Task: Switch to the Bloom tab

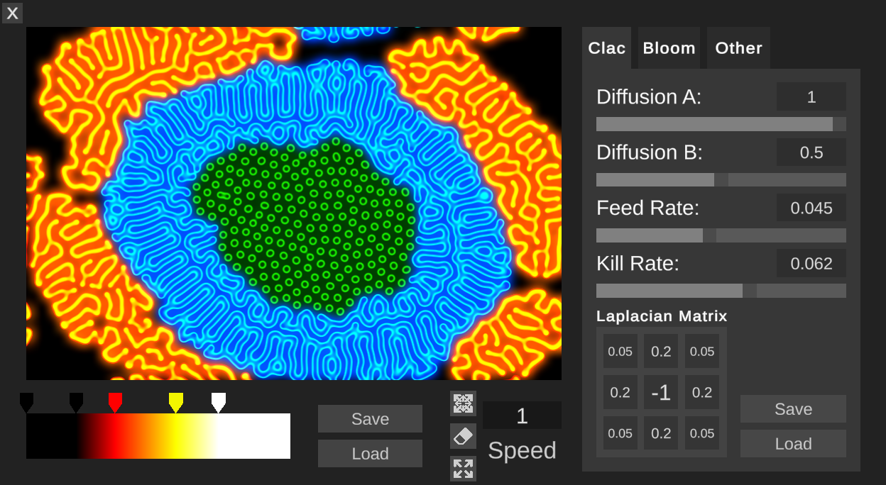Action: point(668,48)
